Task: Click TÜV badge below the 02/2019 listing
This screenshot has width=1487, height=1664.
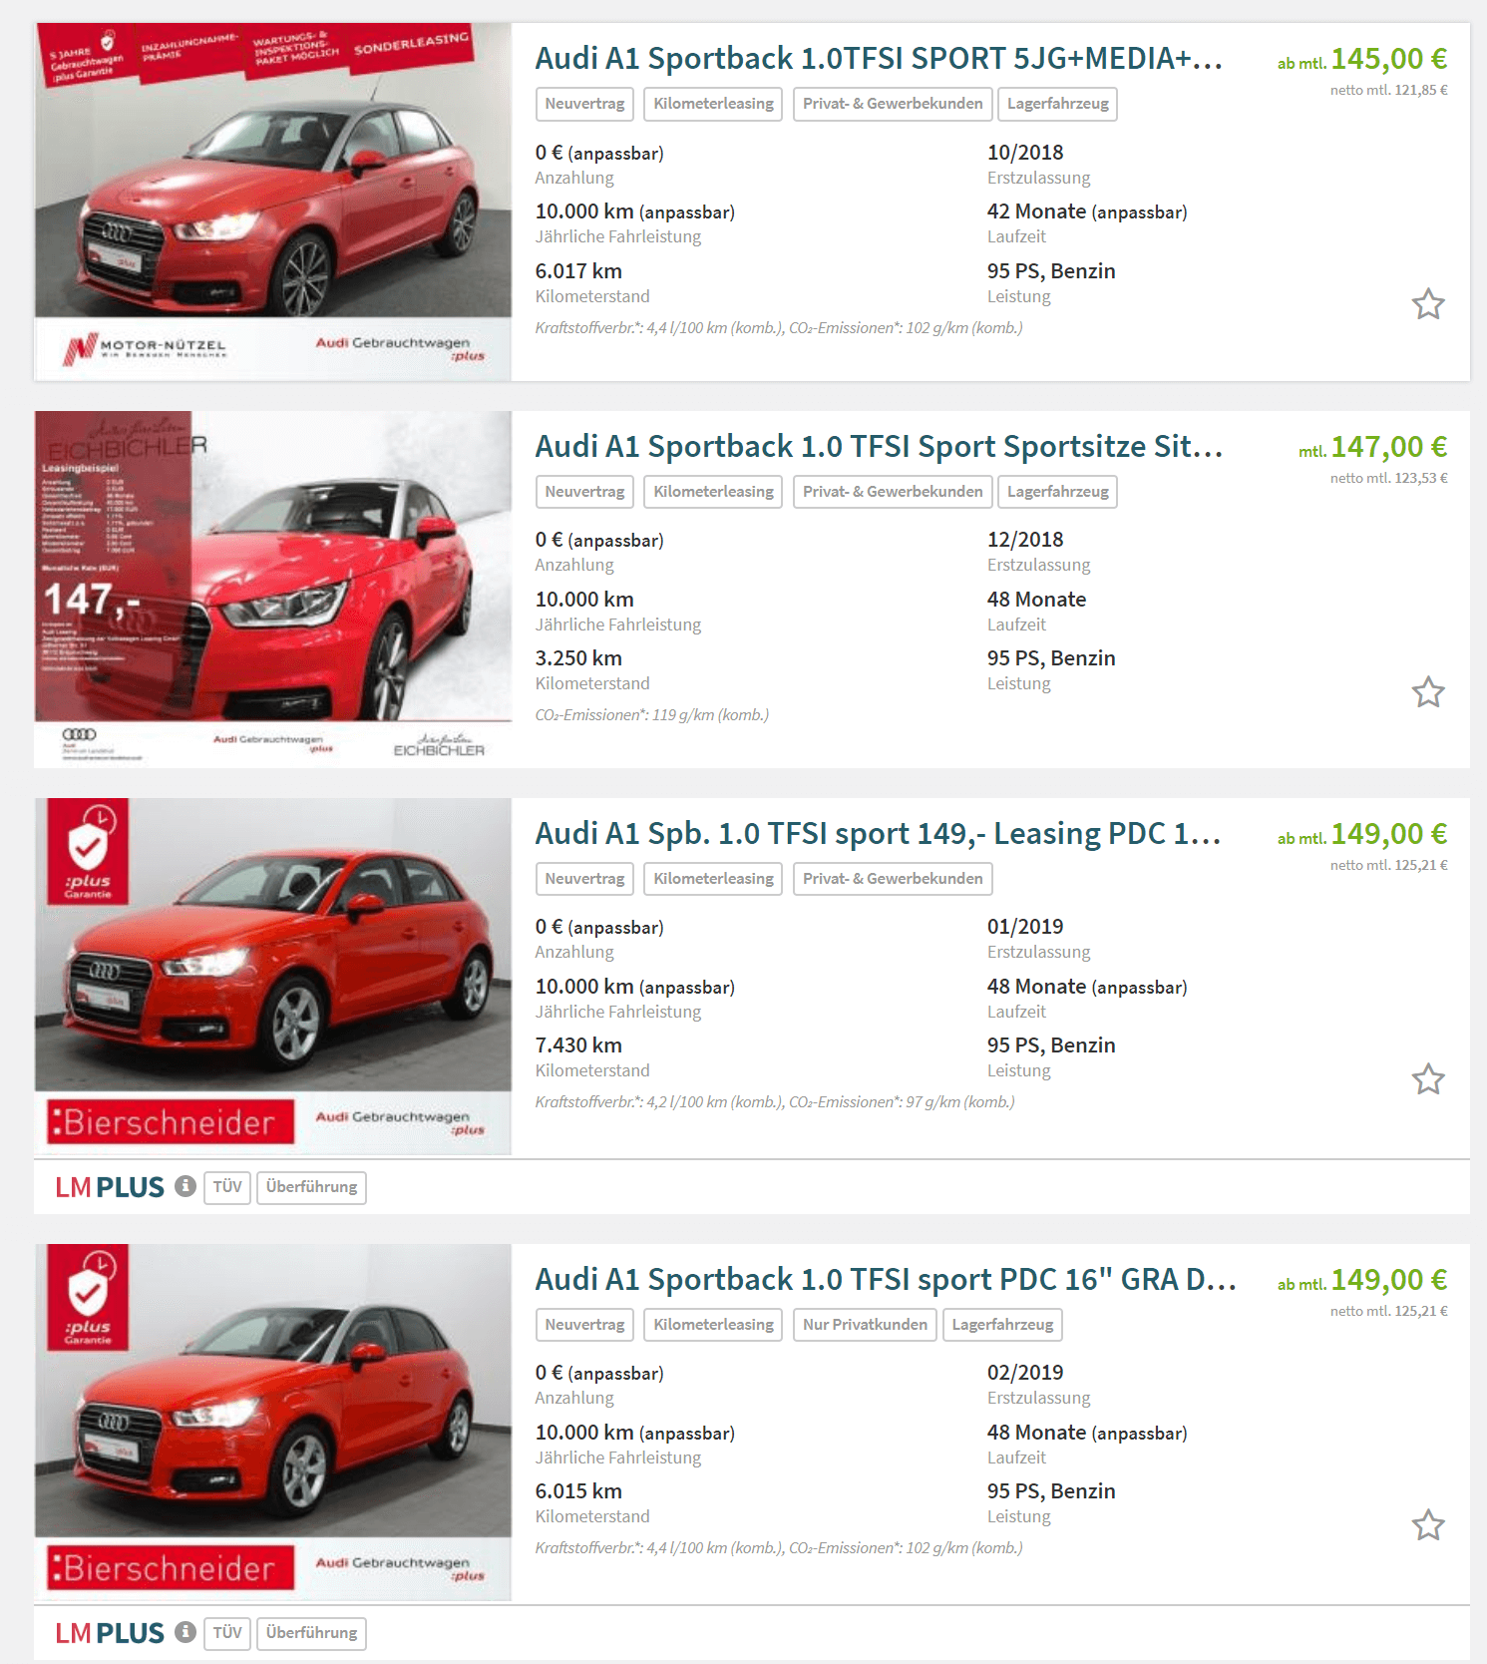Action: click(x=227, y=1633)
